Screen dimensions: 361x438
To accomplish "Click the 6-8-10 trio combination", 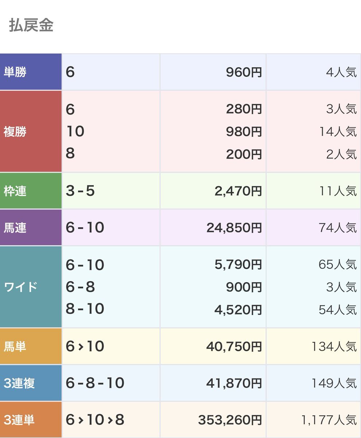I will click(95, 383).
